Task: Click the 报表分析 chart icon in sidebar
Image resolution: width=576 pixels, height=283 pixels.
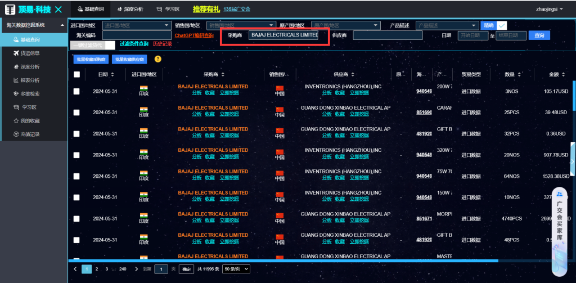Action: coord(16,80)
